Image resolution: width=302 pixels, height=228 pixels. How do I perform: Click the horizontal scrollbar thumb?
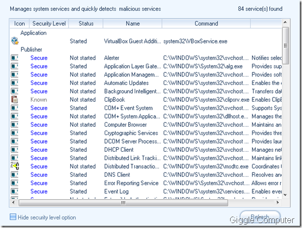point(123,202)
